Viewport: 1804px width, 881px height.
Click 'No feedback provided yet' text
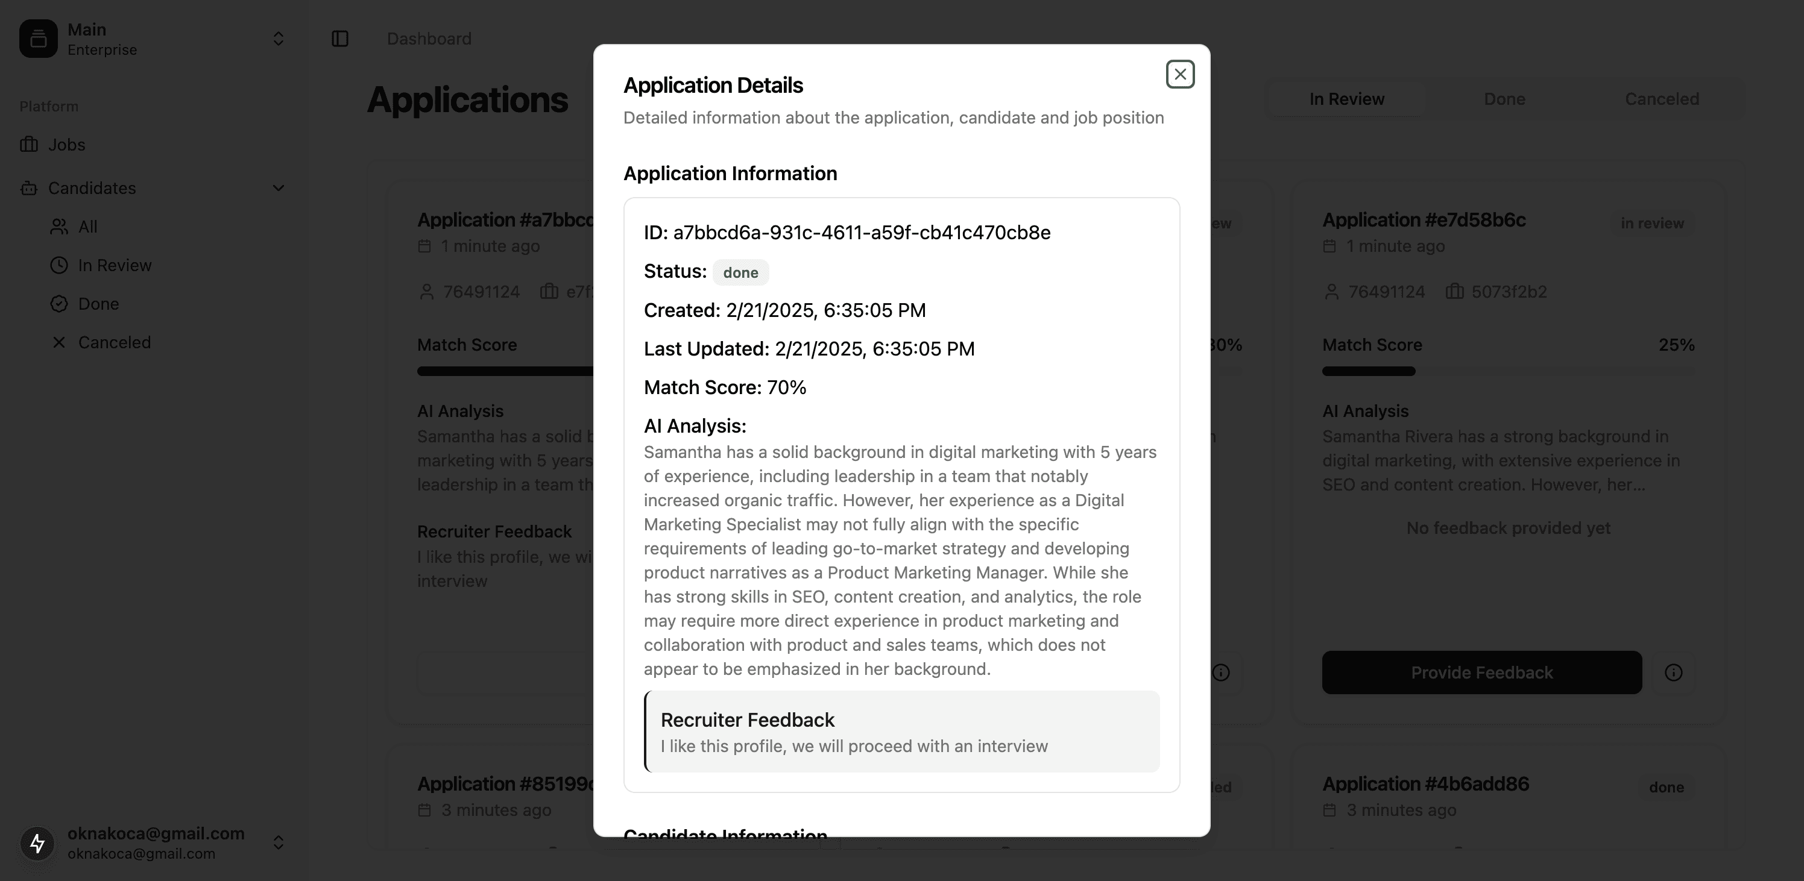point(1509,528)
